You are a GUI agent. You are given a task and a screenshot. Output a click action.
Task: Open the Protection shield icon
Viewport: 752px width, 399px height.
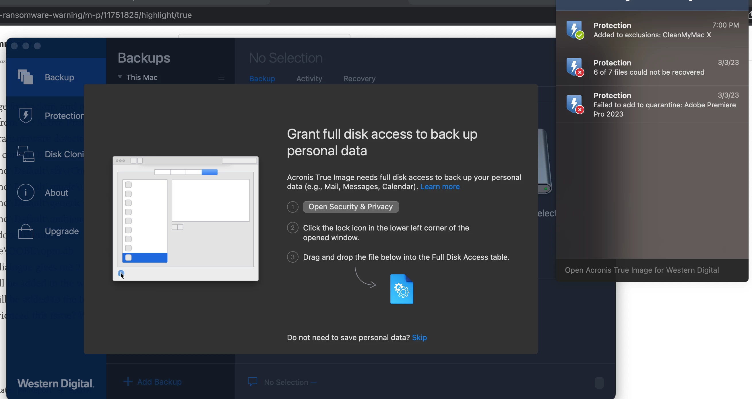[25, 116]
